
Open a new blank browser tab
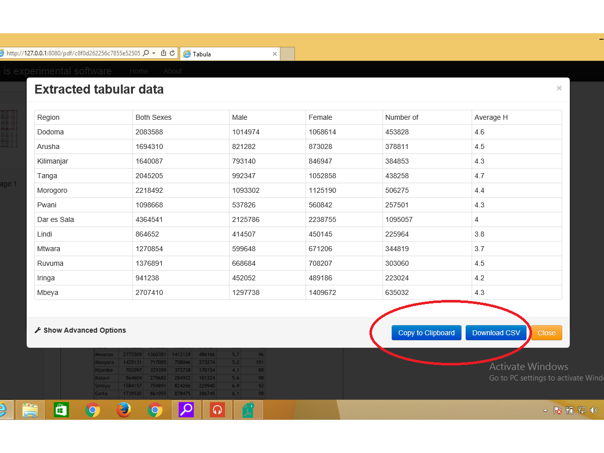(287, 54)
